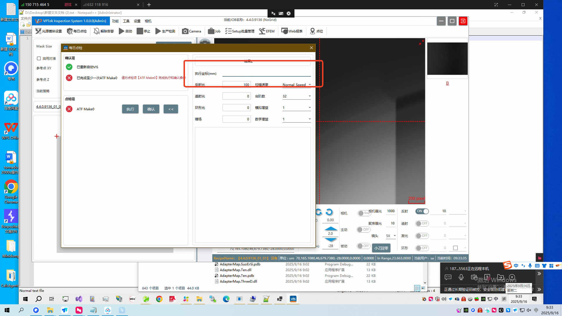Image resolution: width=562 pixels, height=316 pixels.
Task: Click the 执行 button for ATF Make0
Action: tap(130, 109)
